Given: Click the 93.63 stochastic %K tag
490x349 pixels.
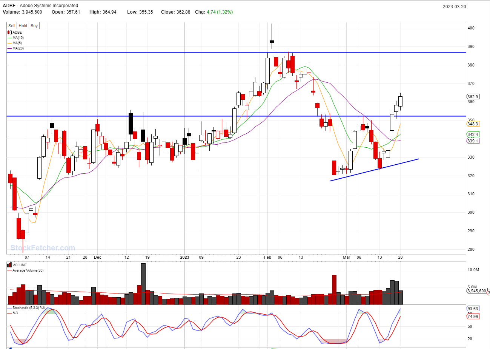Looking at the screenshot, I should point(473,309).
